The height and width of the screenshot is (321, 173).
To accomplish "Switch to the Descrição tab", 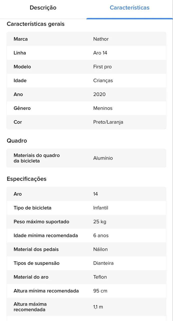I will point(43,8).
